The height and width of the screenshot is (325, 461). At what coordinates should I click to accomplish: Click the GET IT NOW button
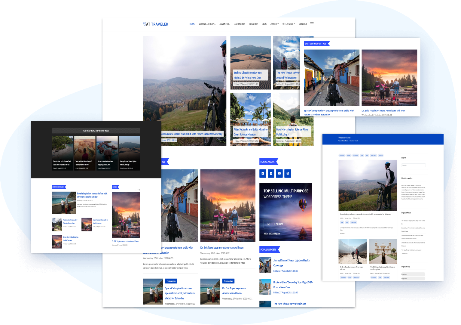pyautogui.click(x=275, y=224)
